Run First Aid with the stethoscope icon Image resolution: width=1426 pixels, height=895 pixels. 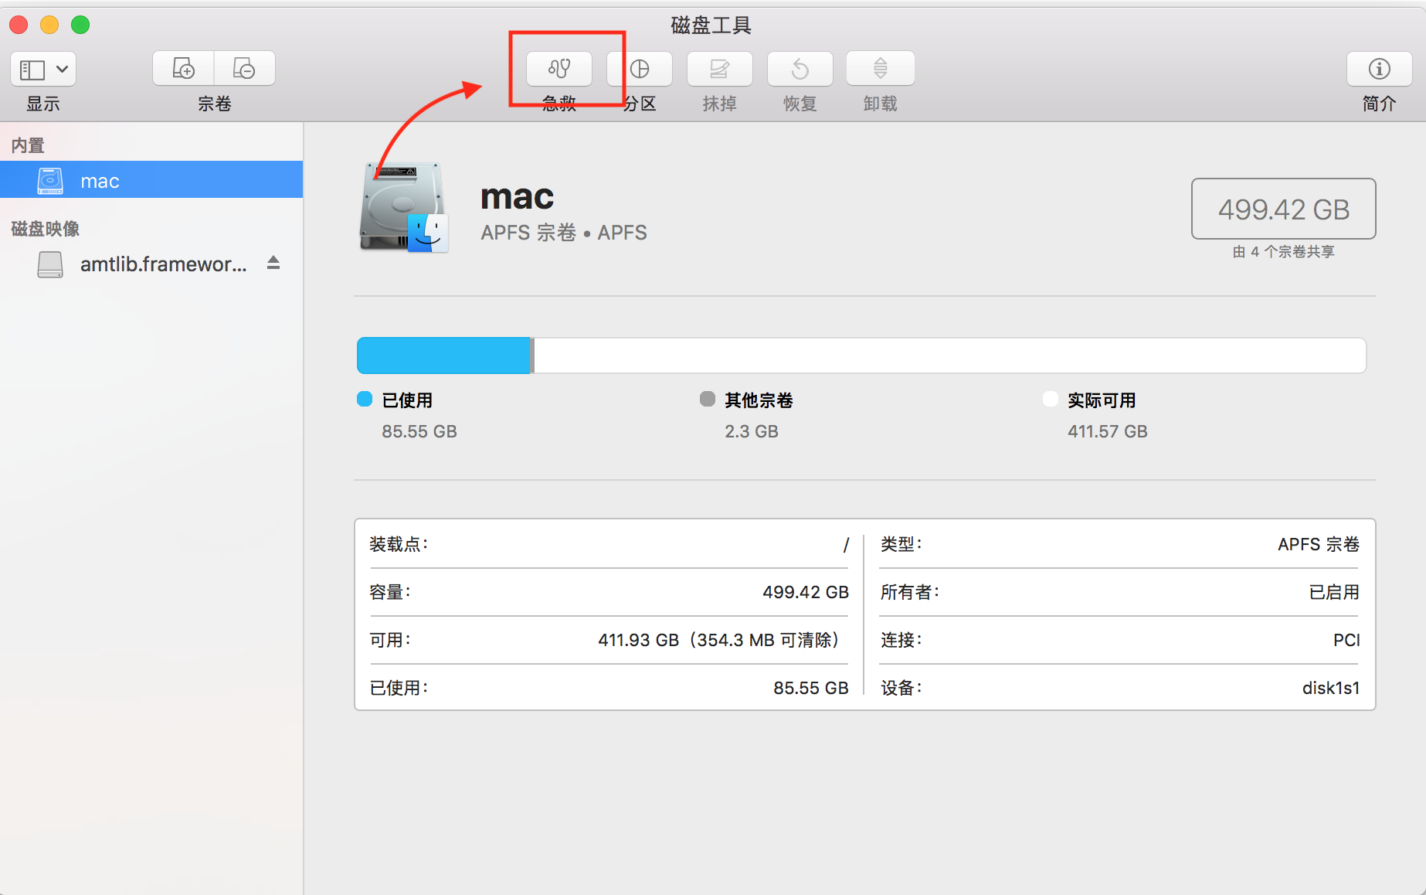point(559,69)
